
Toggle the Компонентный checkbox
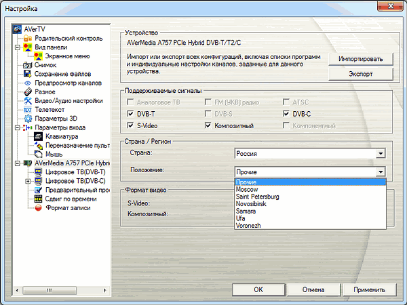click(x=286, y=125)
